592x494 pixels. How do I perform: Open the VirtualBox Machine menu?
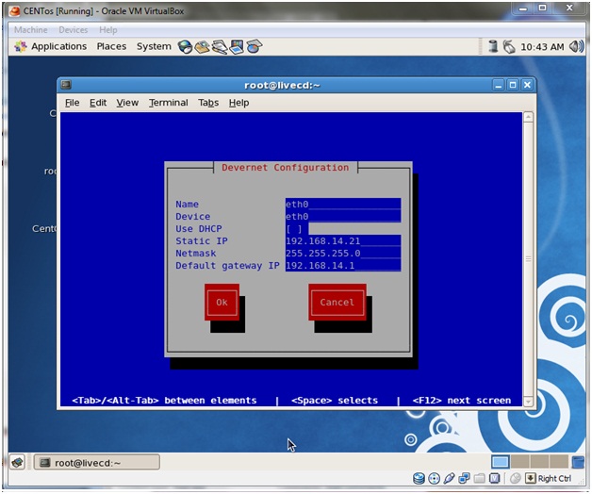click(x=31, y=30)
